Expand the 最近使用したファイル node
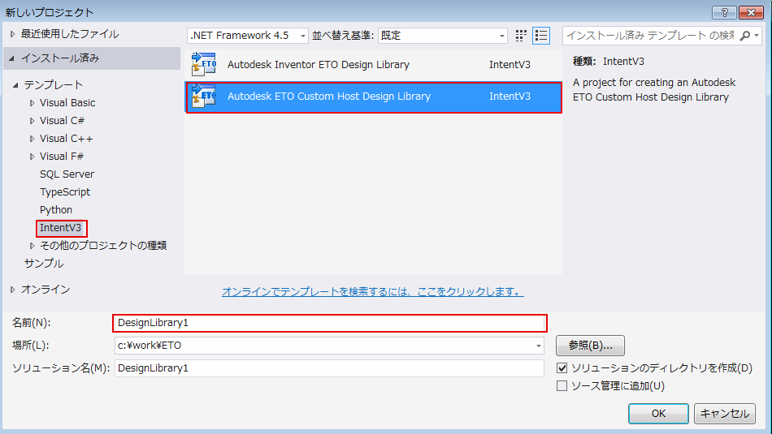The height and width of the screenshot is (434, 772). coord(13,34)
